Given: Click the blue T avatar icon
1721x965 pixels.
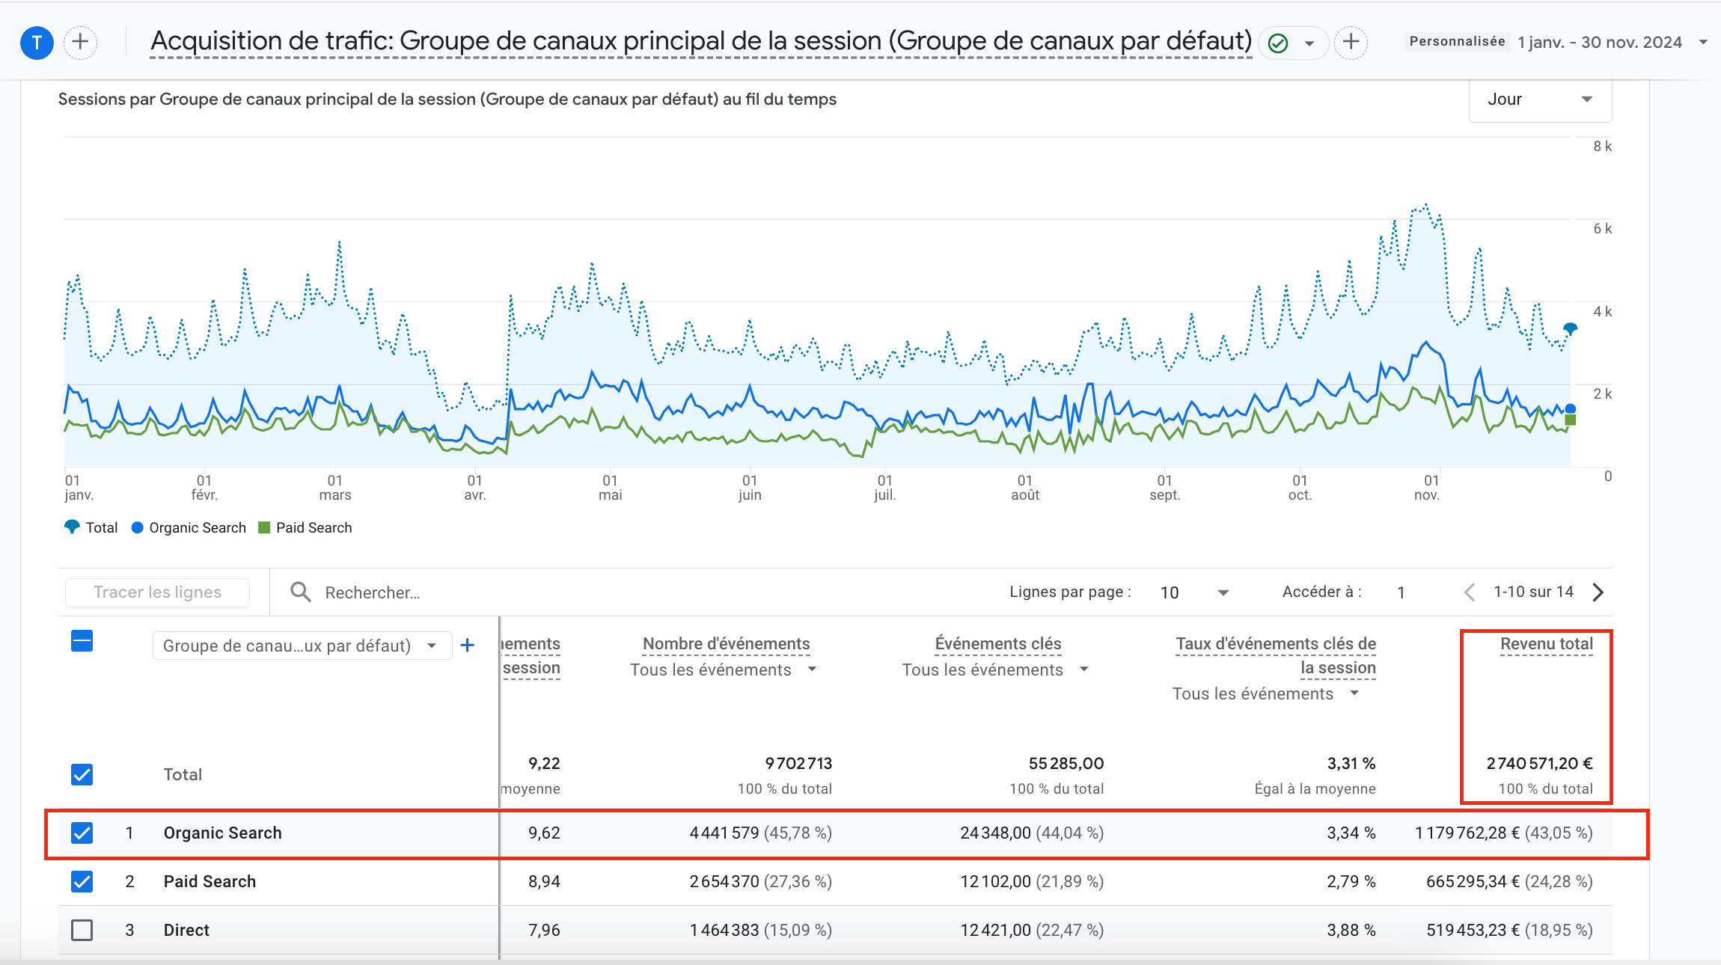Looking at the screenshot, I should coord(37,43).
